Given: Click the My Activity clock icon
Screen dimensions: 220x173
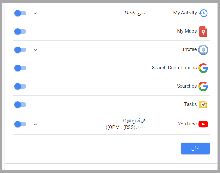Looking at the screenshot, I should [x=203, y=13].
